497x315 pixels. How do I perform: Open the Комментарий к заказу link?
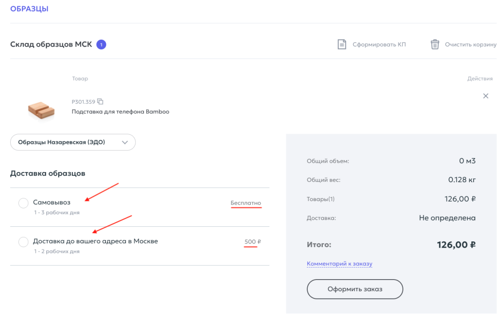[339, 264]
